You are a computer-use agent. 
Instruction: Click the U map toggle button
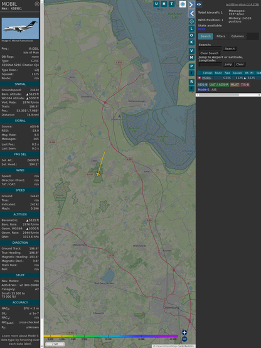pyautogui.click(x=157, y=4)
